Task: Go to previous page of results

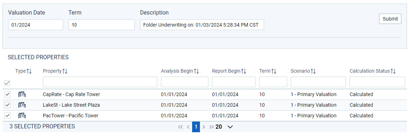Action: point(188,127)
